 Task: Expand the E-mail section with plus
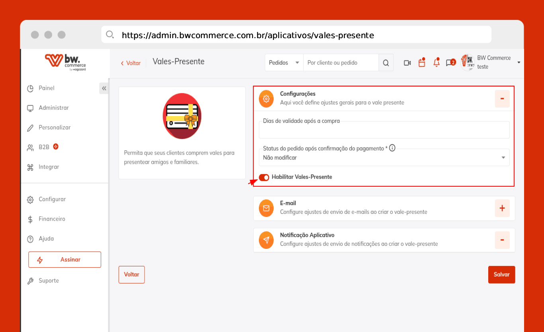[502, 208]
